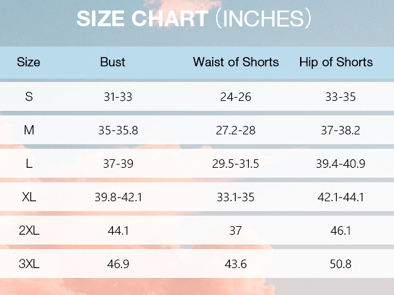This screenshot has width=394, height=295.
Task: Click the 39.8-42.1 bust value
Action: point(118,197)
